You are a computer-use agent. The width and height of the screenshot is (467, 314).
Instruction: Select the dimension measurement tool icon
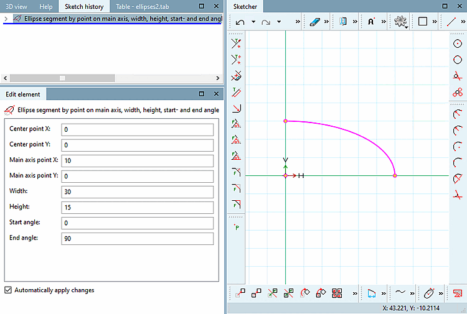[x=372, y=292]
